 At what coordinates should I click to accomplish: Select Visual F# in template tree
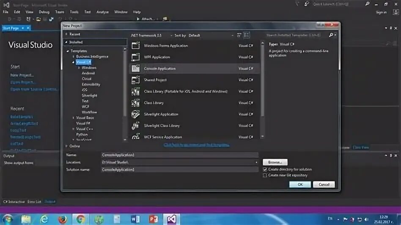83,123
